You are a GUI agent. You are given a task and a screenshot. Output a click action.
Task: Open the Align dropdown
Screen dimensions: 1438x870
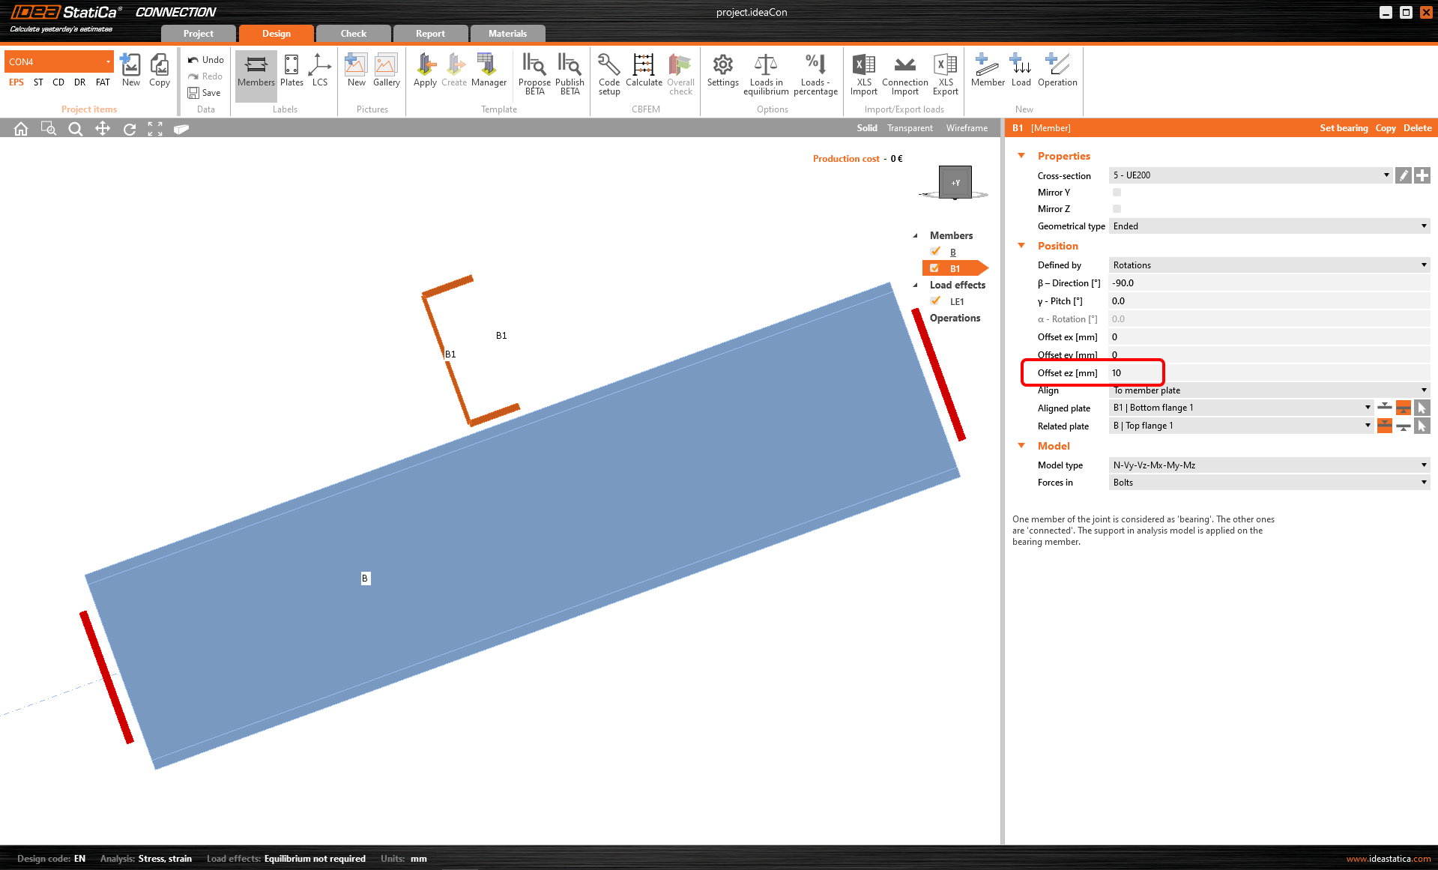[x=1269, y=390]
